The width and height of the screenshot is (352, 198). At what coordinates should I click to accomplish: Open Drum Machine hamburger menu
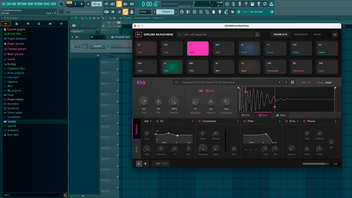pos(335,35)
